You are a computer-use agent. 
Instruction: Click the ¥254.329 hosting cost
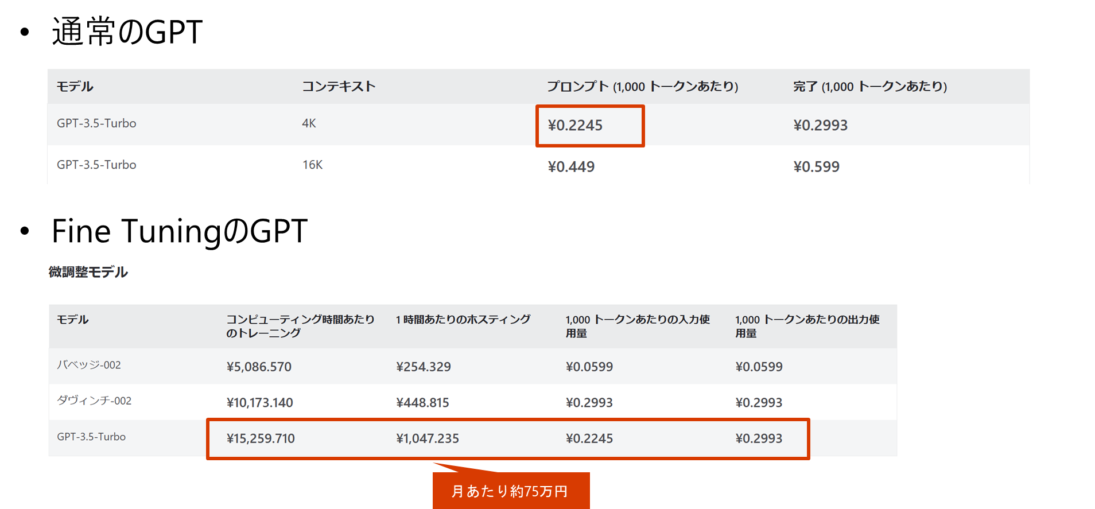point(424,367)
